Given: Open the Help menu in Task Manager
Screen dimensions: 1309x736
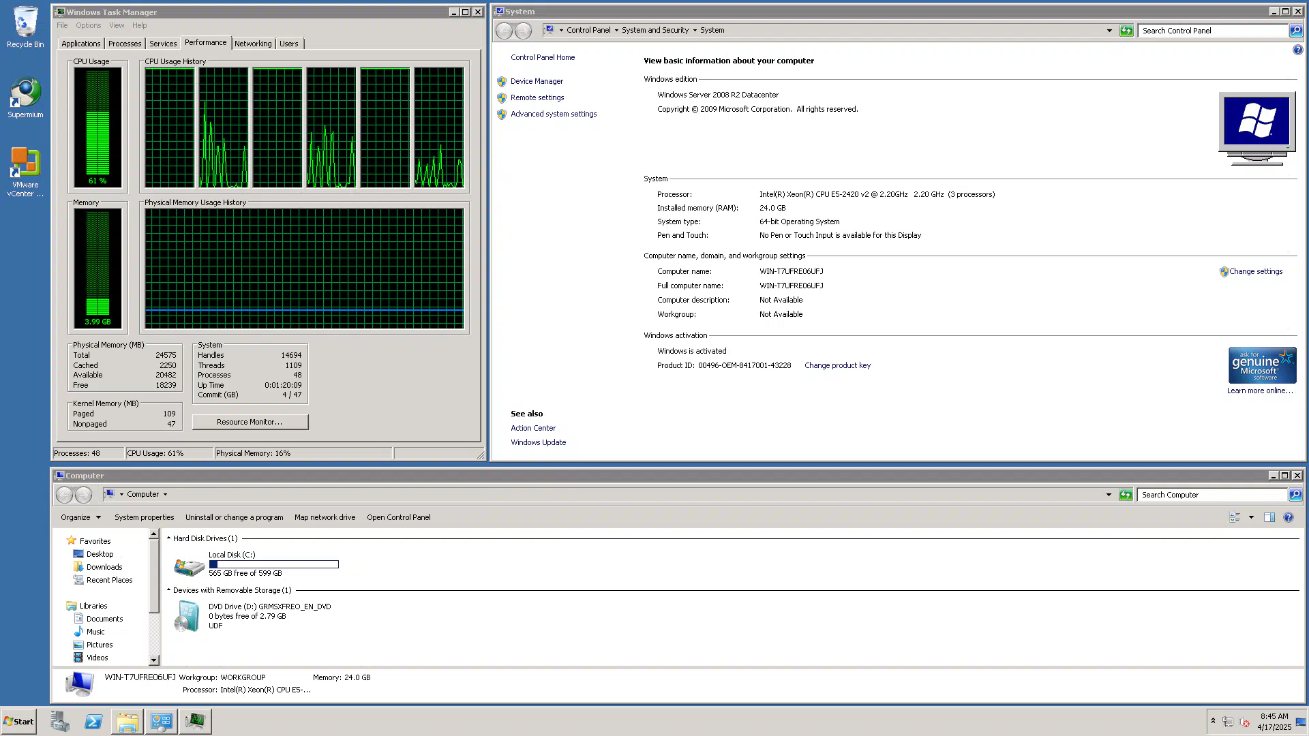Looking at the screenshot, I should 139,25.
